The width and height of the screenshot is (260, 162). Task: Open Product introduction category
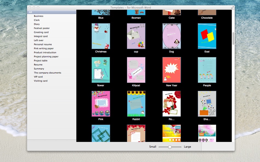click(x=45, y=52)
